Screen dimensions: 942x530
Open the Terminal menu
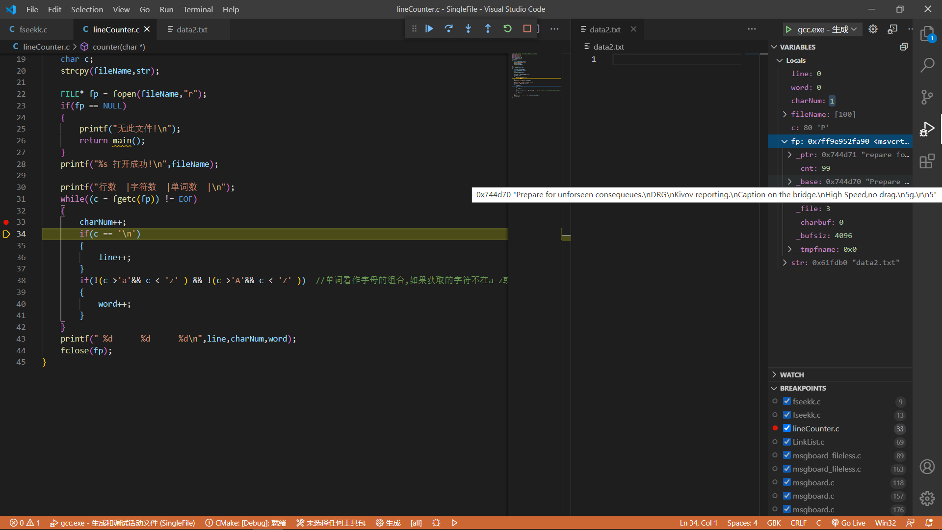tap(198, 9)
